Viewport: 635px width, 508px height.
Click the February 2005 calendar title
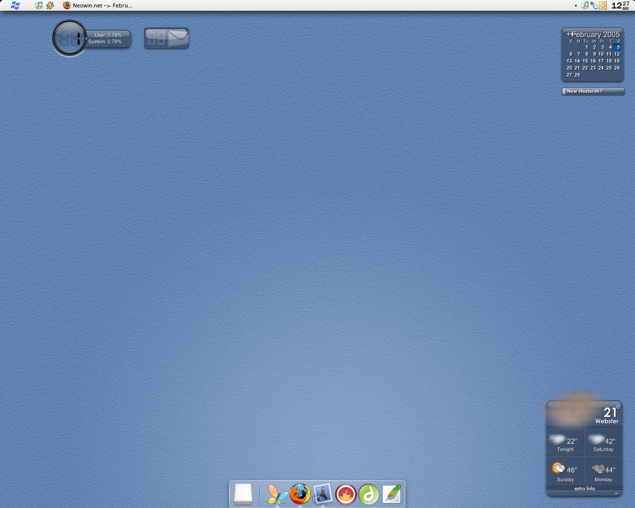pos(596,35)
